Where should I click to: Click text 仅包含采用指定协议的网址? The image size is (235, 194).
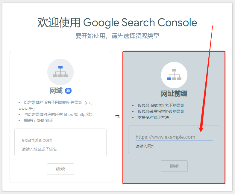(161, 112)
